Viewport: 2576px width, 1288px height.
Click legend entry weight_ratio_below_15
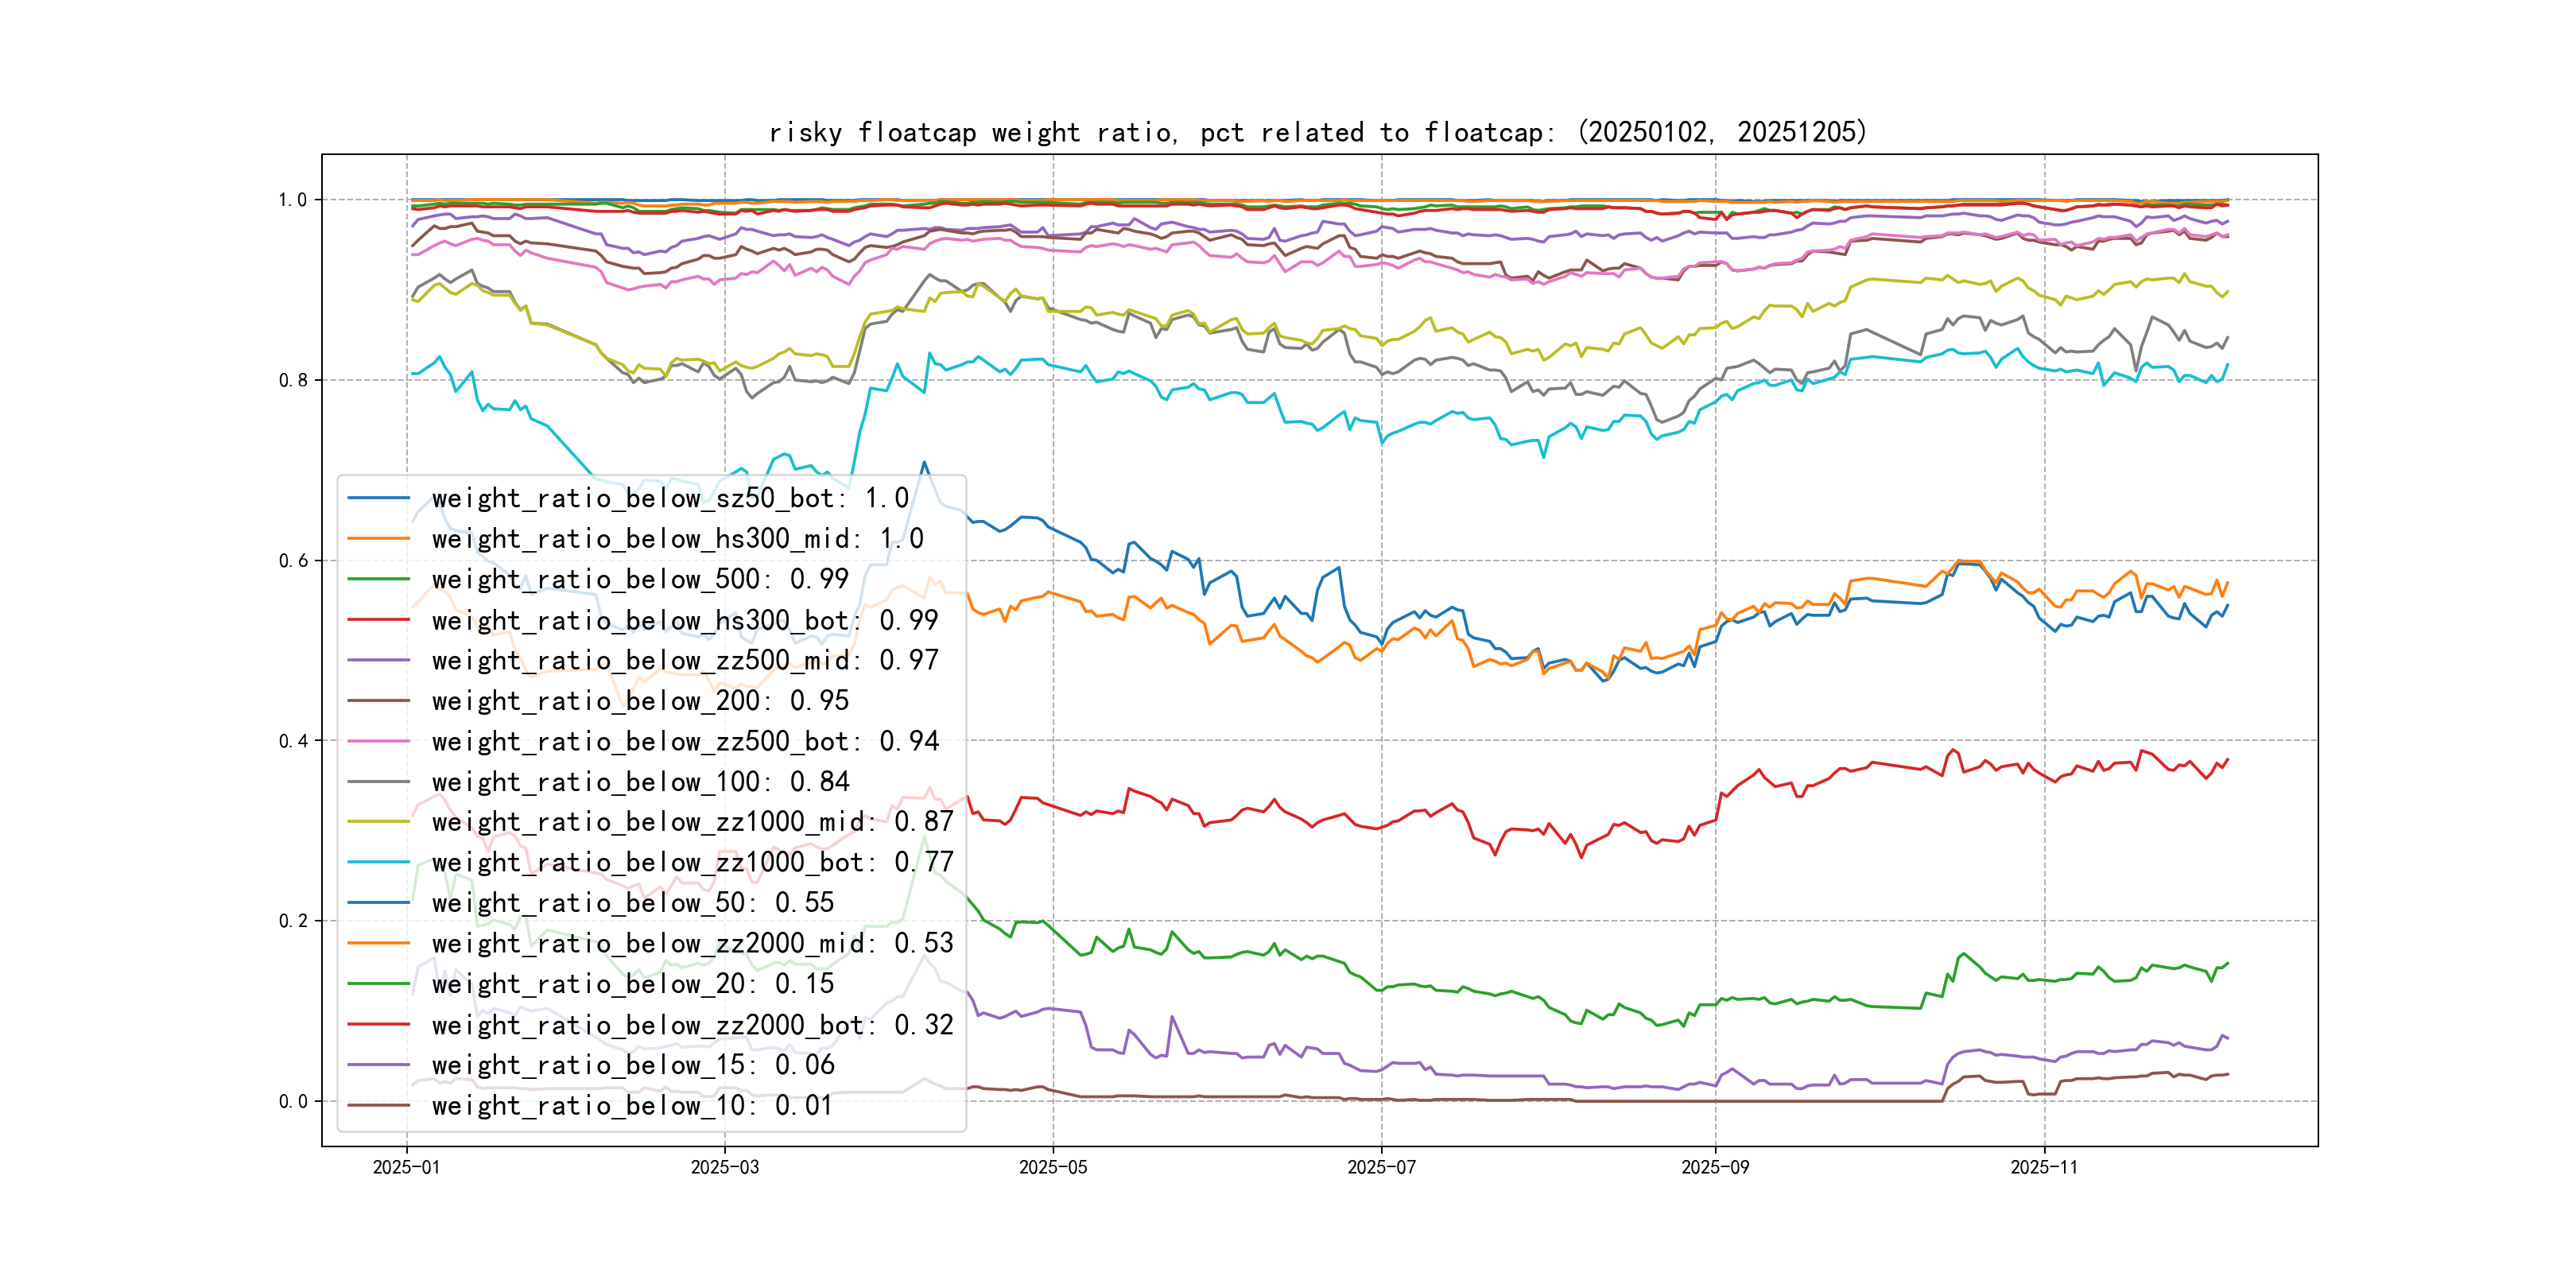(x=632, y=1065)
